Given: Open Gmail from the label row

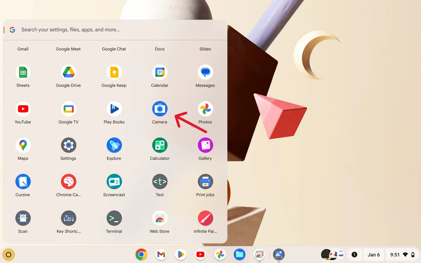Looking at the screenshot, I should (23, 49).
